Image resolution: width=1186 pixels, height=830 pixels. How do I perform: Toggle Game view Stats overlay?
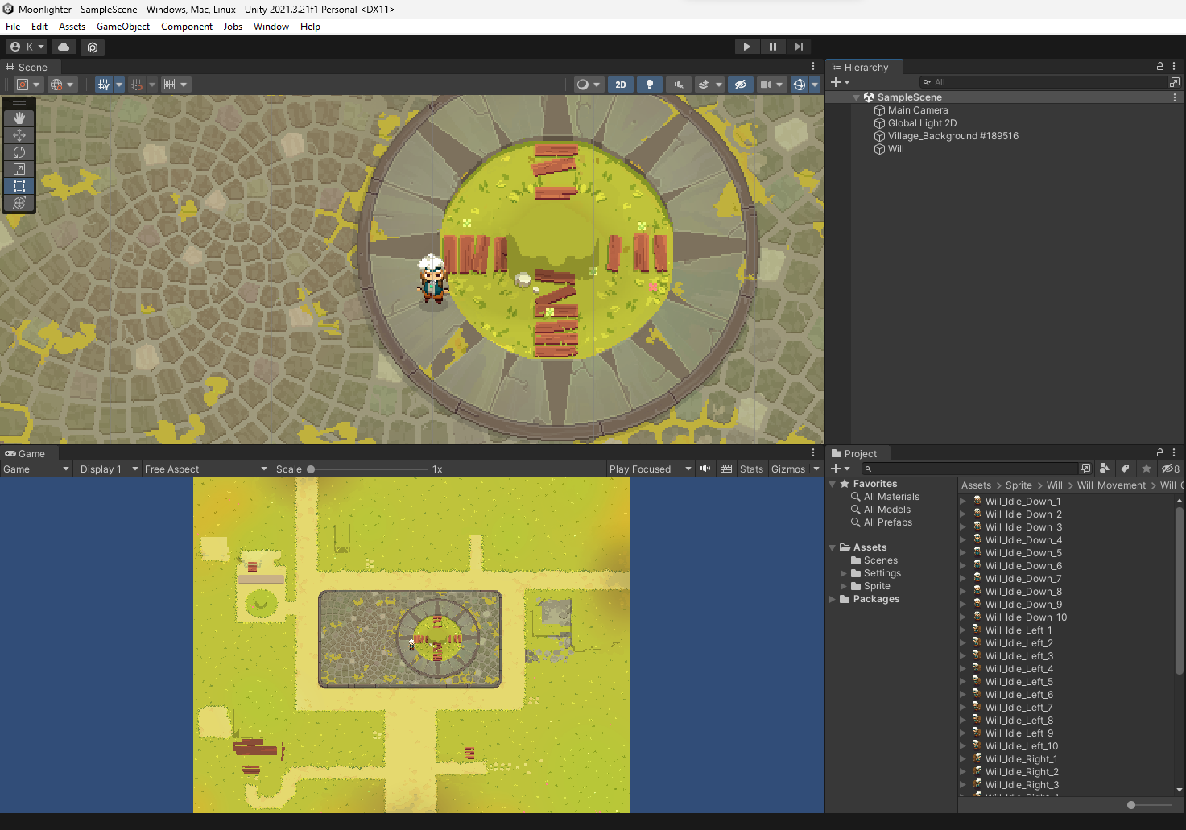751,469
